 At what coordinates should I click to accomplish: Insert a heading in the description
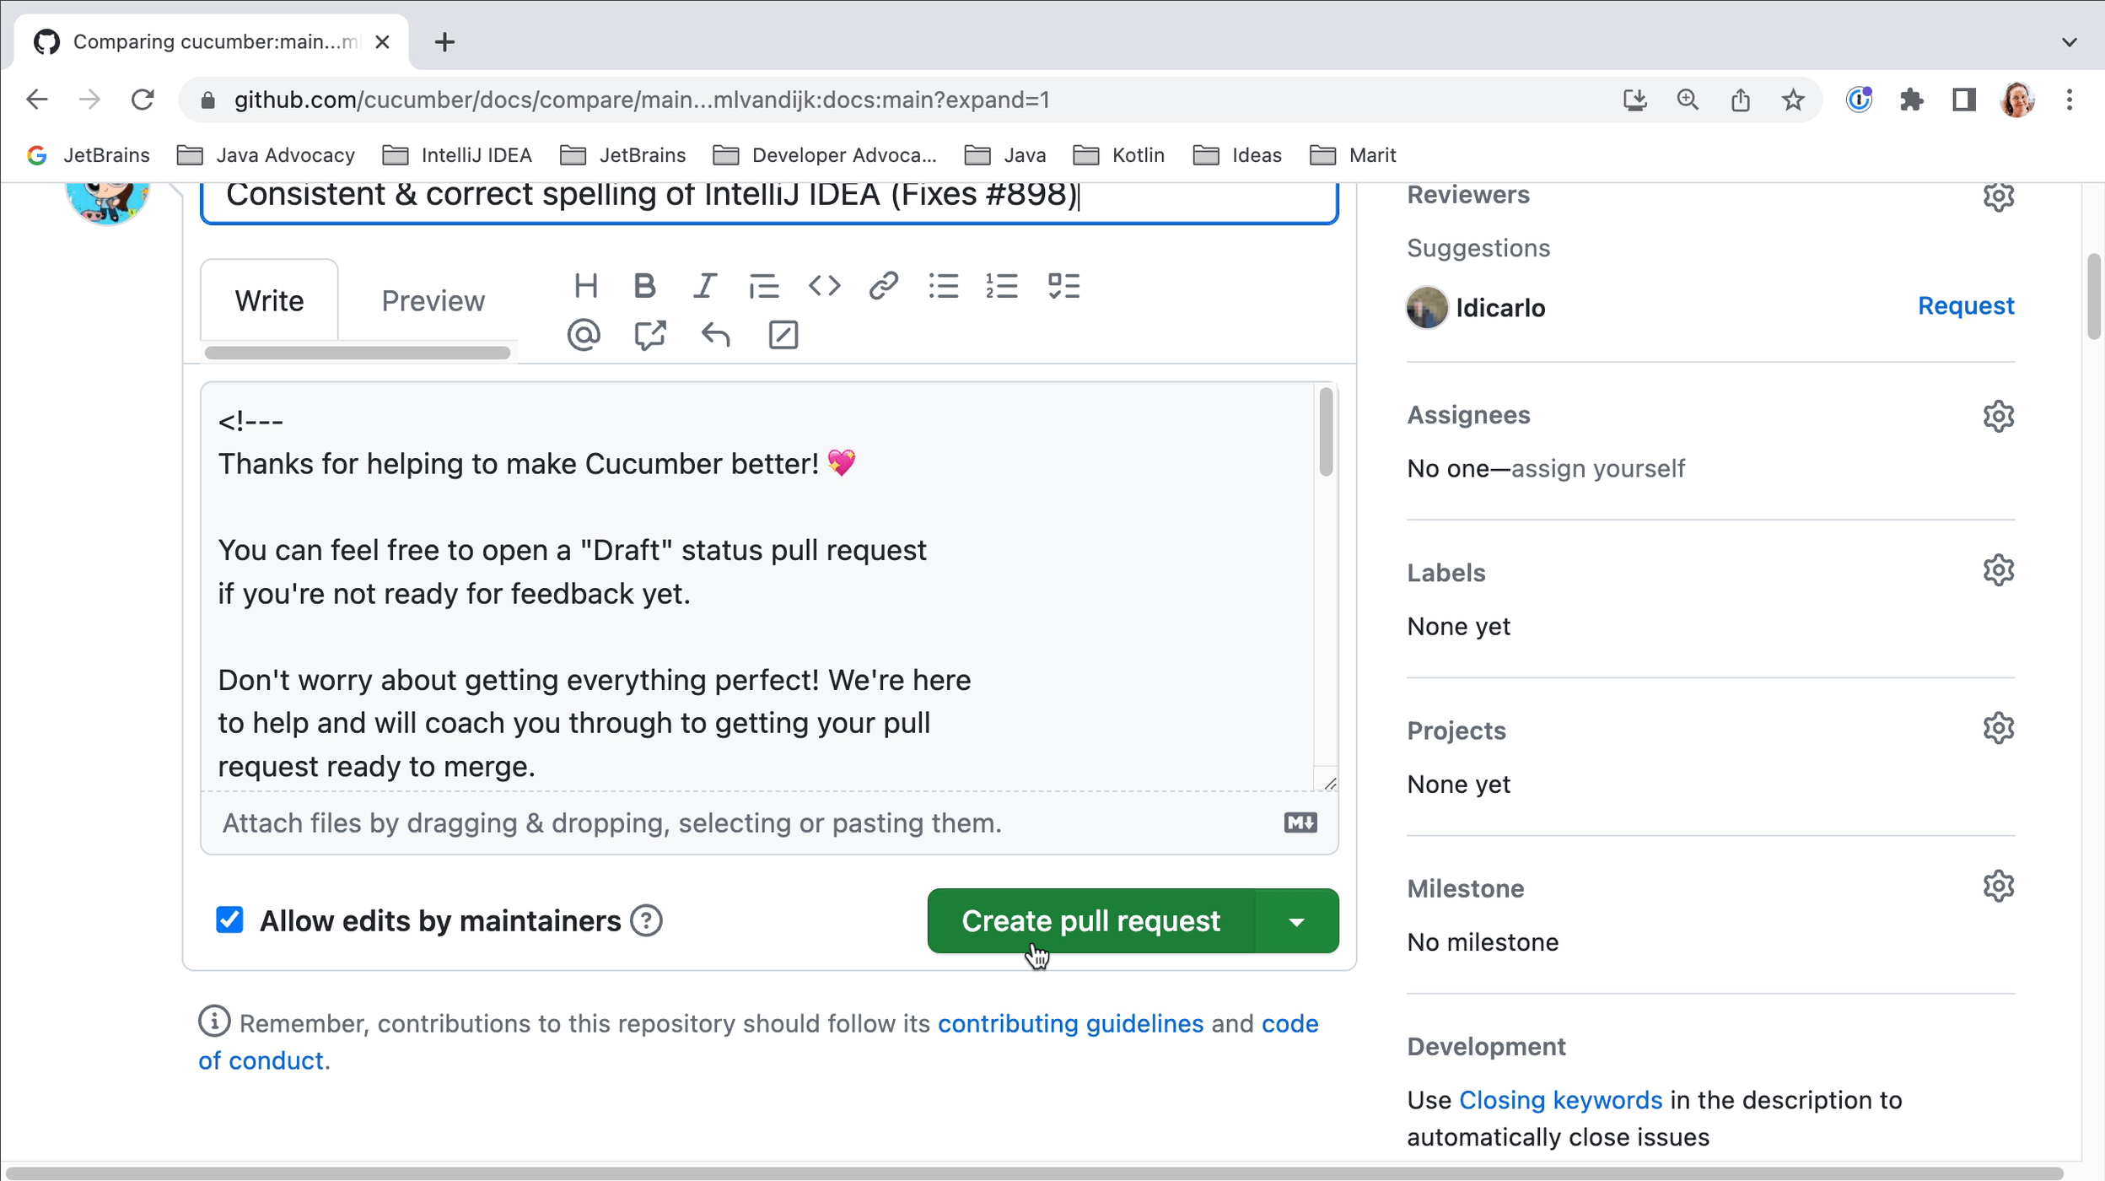click(x=586, y=285)
